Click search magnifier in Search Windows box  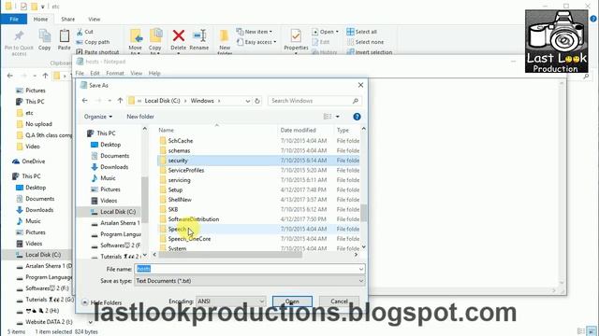(356, 101)
